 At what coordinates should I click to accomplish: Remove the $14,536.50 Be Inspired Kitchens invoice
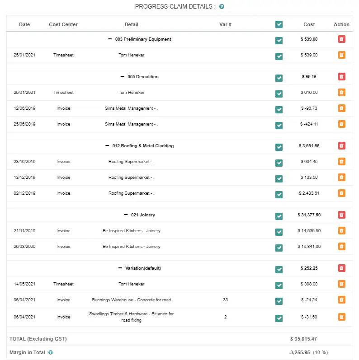point(341,231)
